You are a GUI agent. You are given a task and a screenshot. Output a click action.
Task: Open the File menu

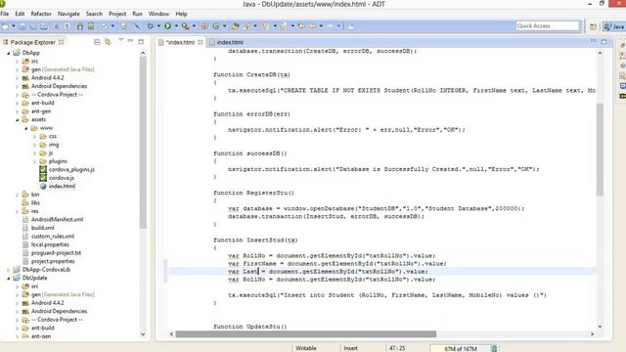point(5,14)
